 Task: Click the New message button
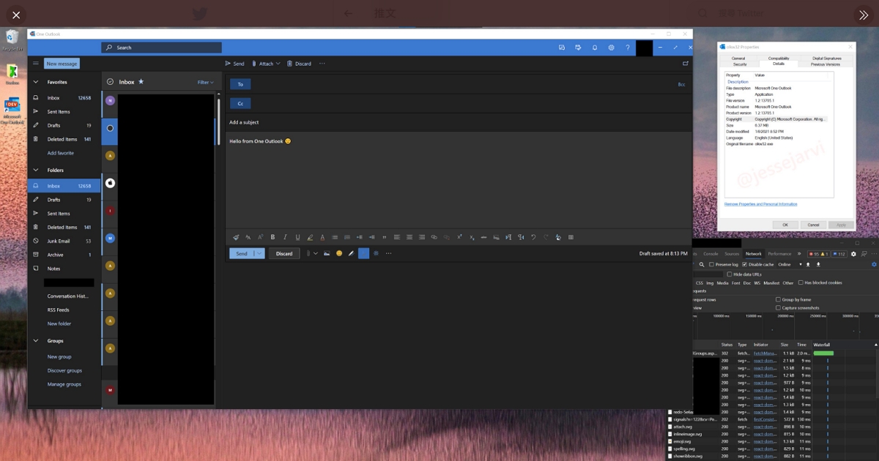(x=62, y=64)
